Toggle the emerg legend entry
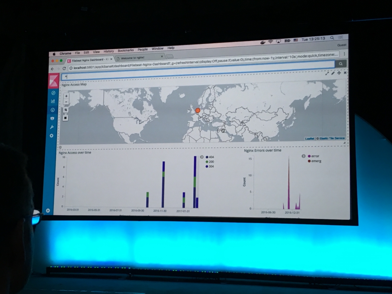The image size is (392, 294). point(315,161)
